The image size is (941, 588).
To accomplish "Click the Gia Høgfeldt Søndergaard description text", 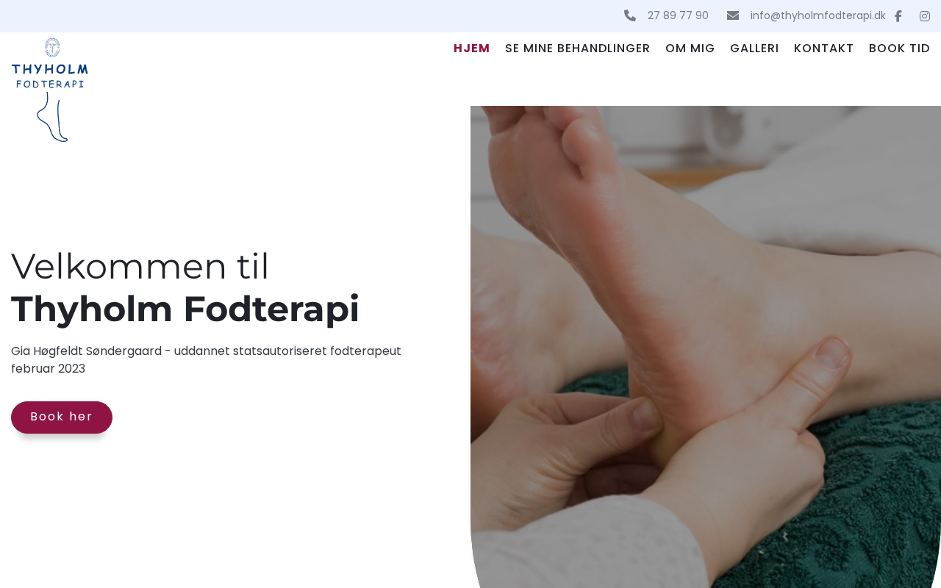I will (206, 360).
